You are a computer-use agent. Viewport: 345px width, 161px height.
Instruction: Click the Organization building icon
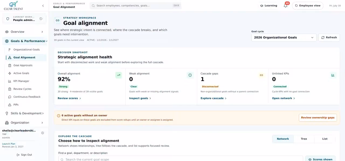point(7,123)
